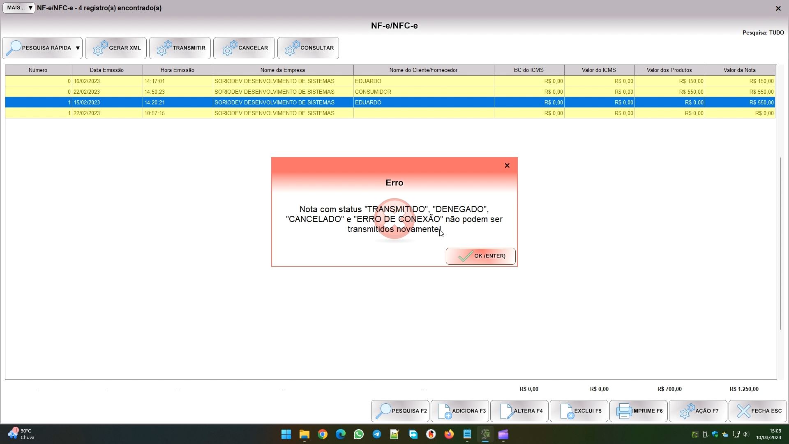Screen dimensions: 789x444
Task: Click the EXCLUI F5 delete button
Action: pyautogui.click(x=579, y=411)
